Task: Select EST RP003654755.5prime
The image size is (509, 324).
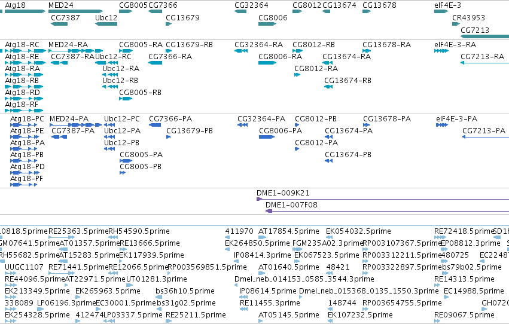Action: click(365, 309)
